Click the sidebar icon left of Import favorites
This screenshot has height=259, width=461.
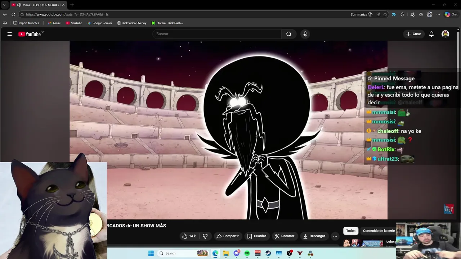[5, 23]
